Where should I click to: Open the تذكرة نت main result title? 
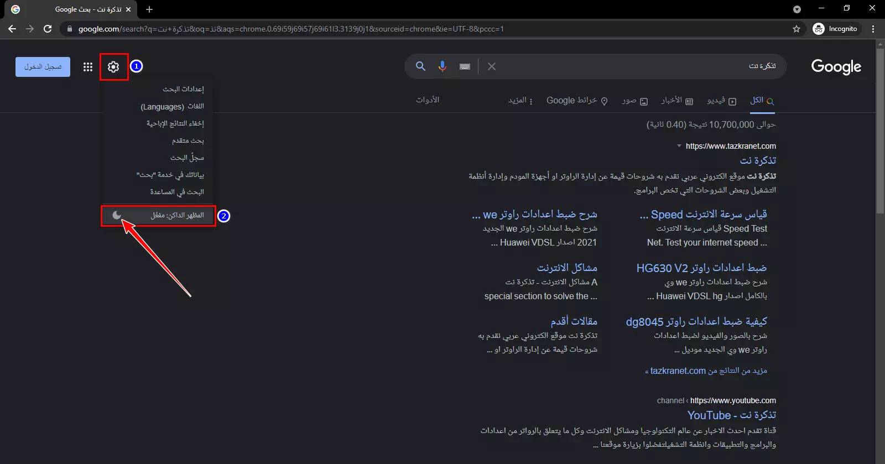758,160
